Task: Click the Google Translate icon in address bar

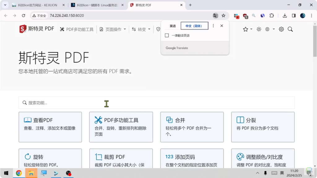Action: pos(215,15)
